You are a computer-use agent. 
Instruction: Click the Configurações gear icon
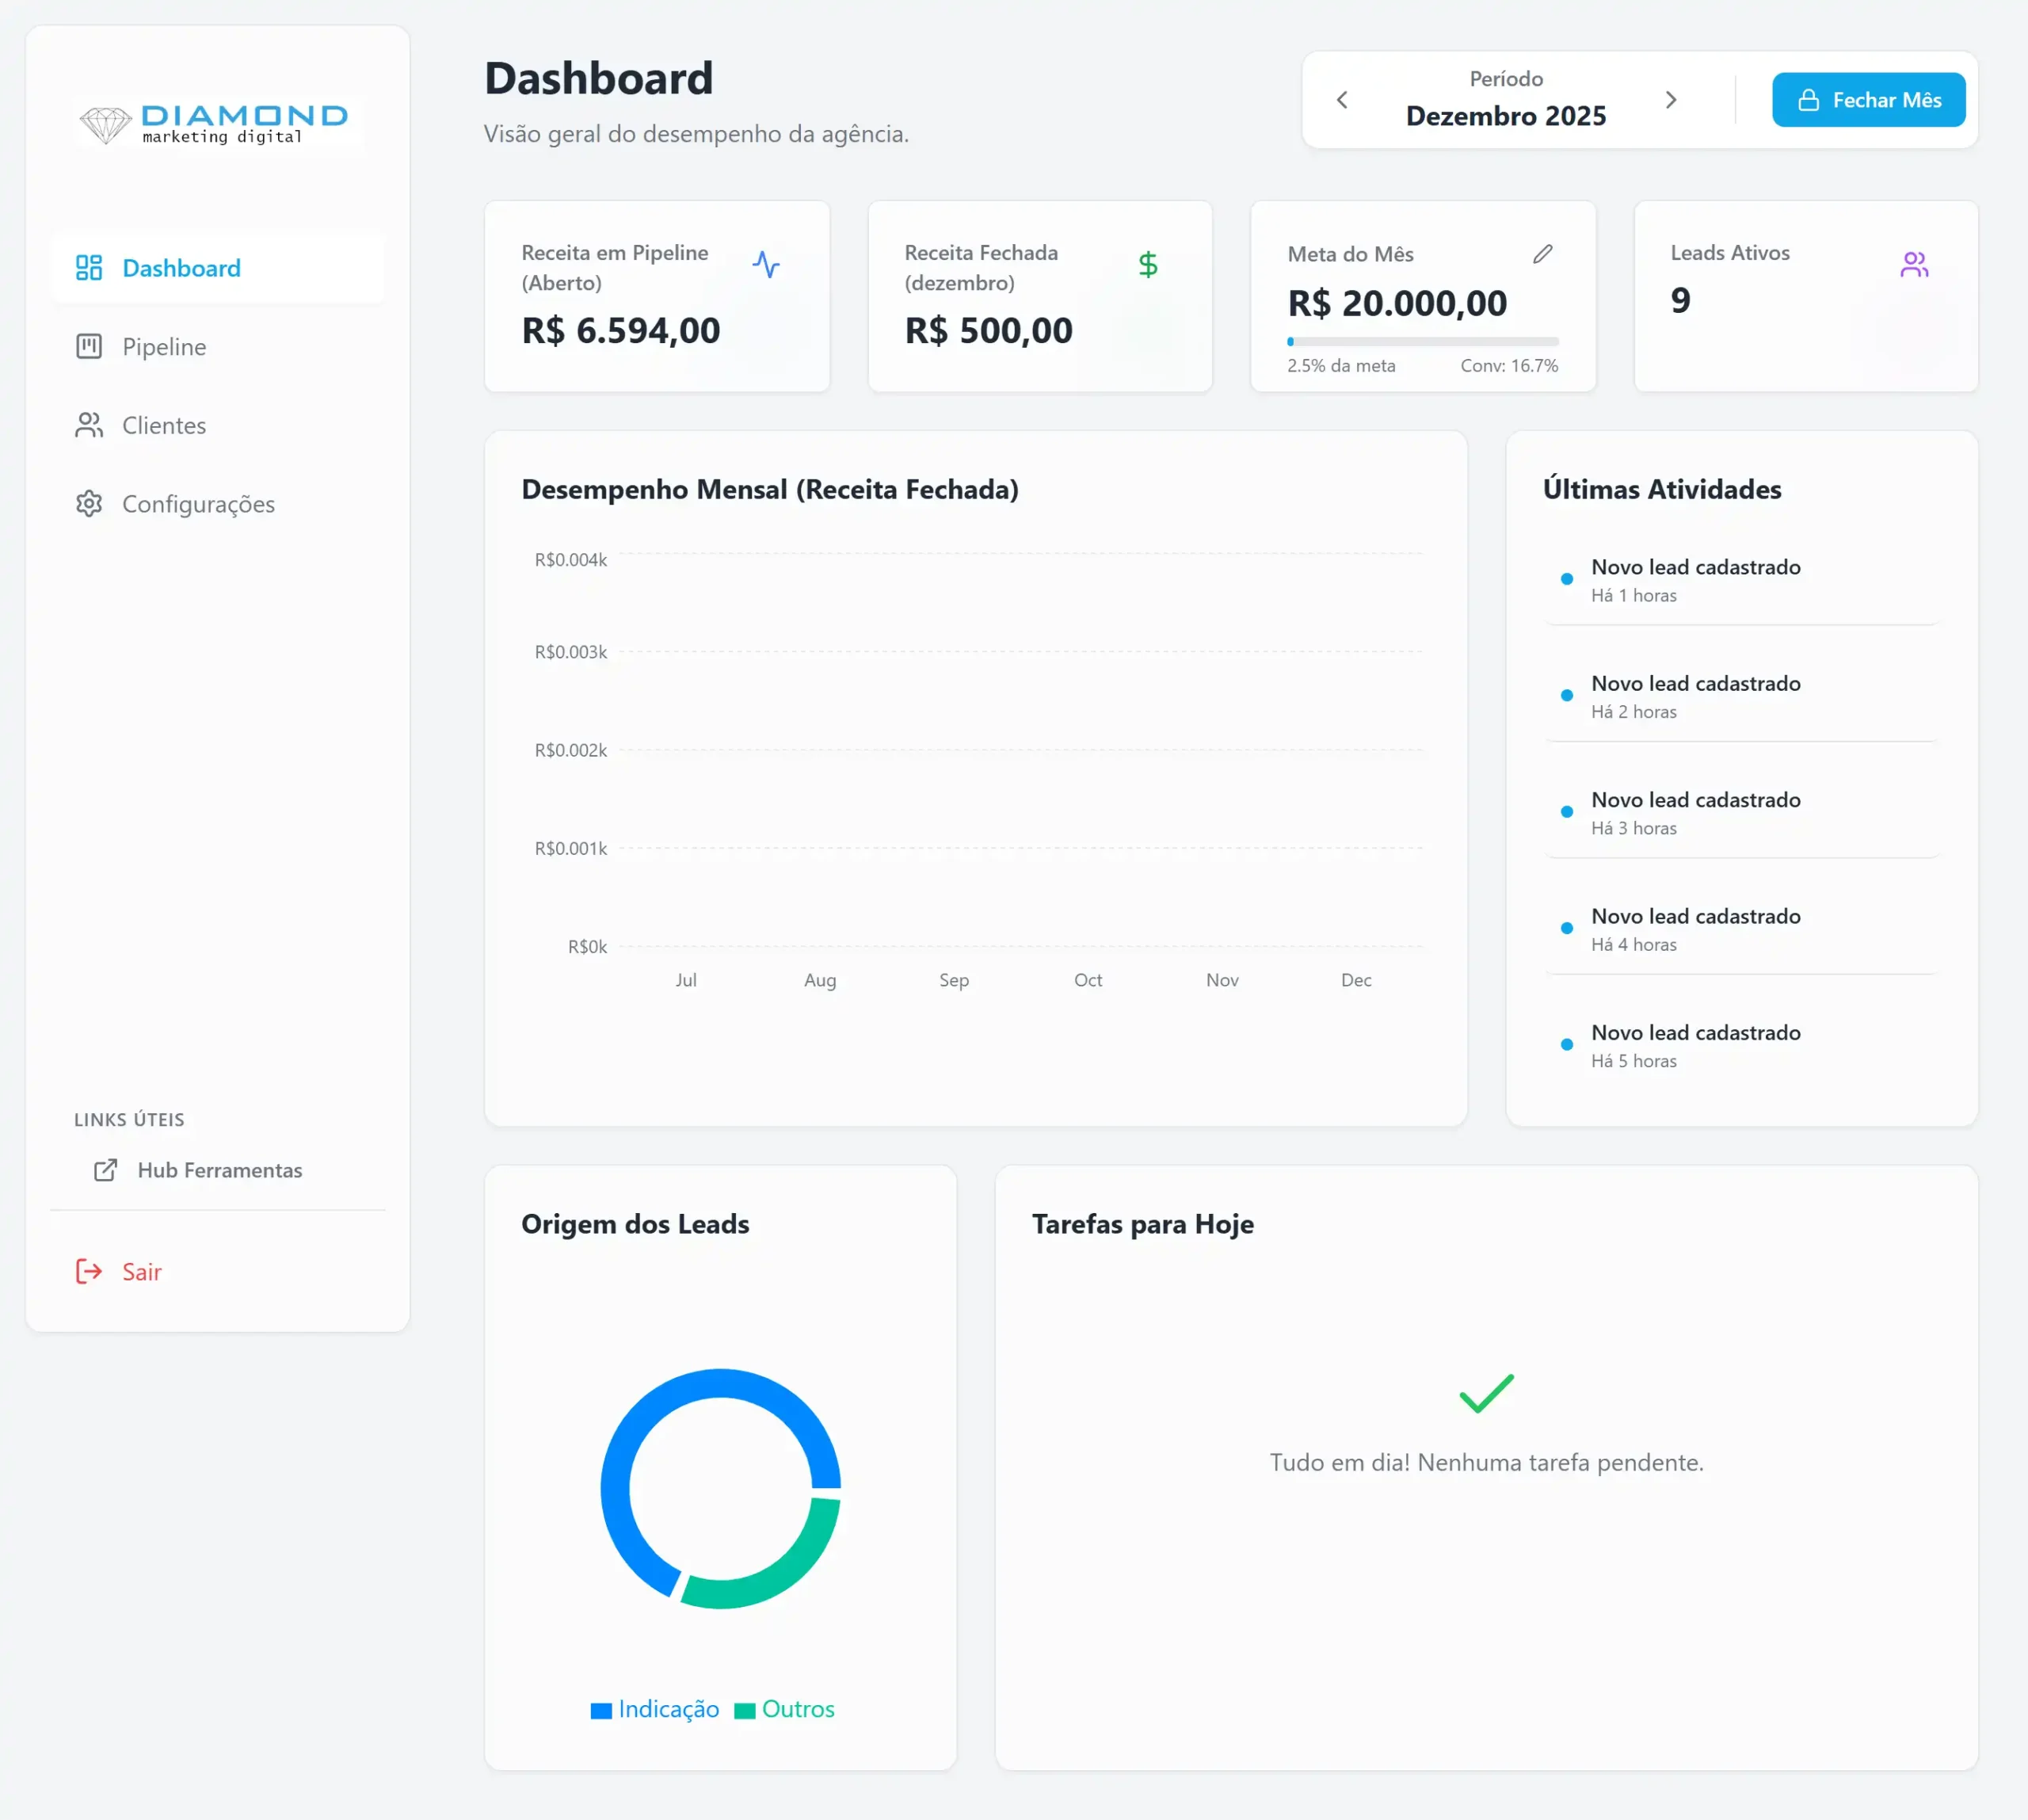tap(89, 504)
